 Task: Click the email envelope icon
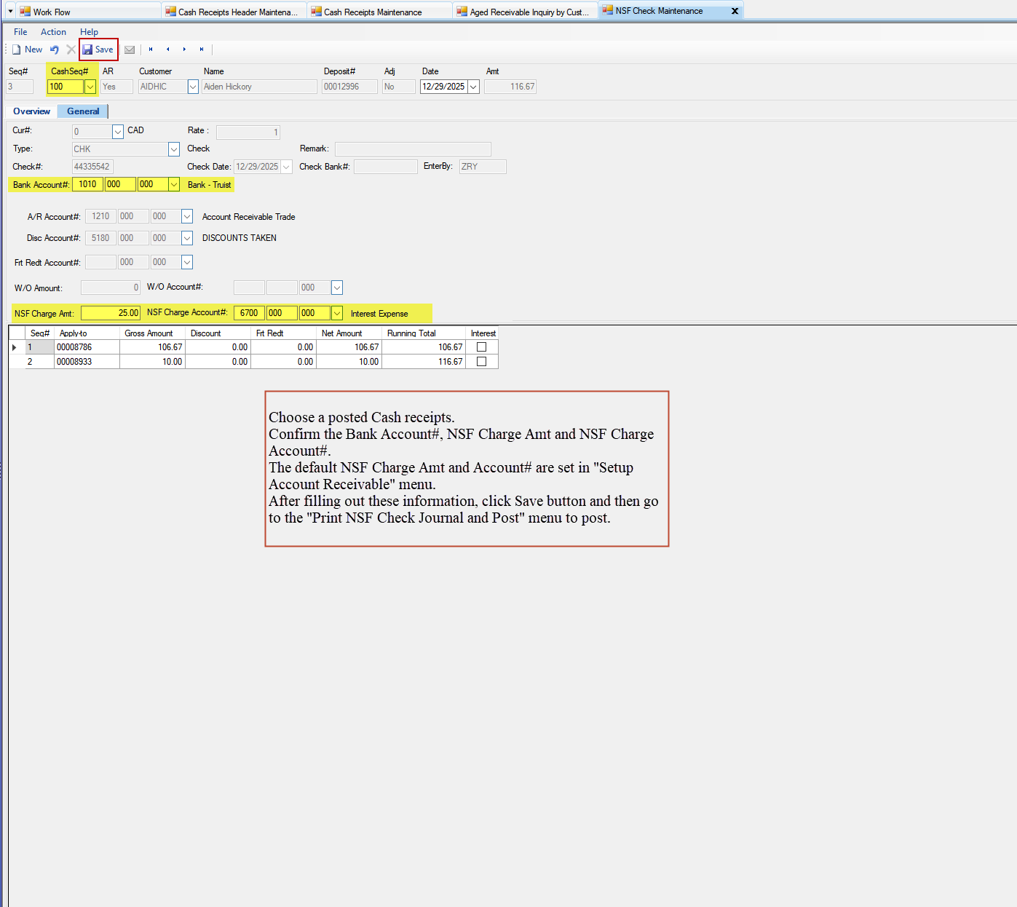click(130, 49)
